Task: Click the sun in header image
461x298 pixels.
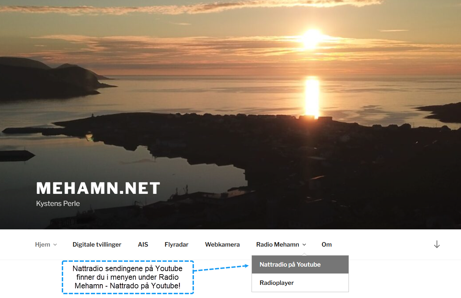Action: pos(312,37)
